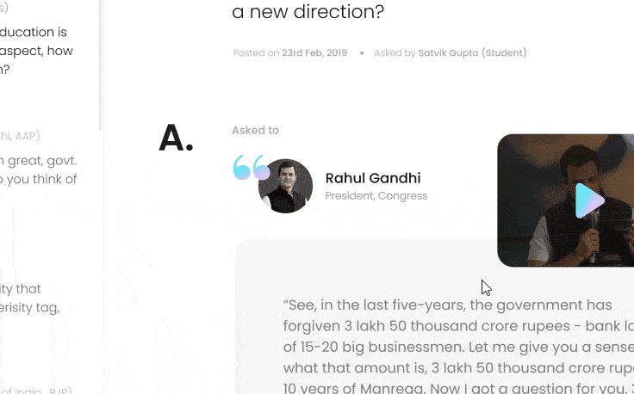Viewport: 634px width, 394px height.
Task: Select the Rahul Gandhi name heading
Action: [373, 178]
